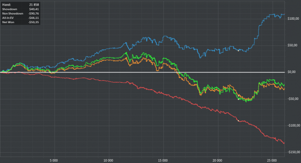Click the -$100,00 y-axis label
Screen dimensions: 301x163
(294, 125)
